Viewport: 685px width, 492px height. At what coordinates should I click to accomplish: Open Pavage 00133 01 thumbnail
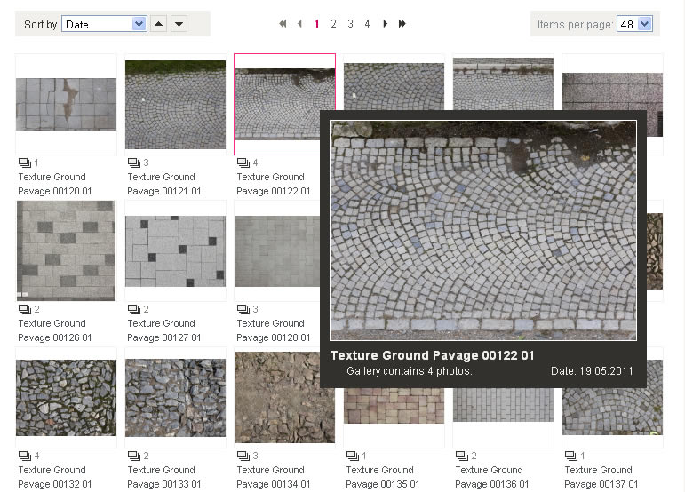[175, 398]
